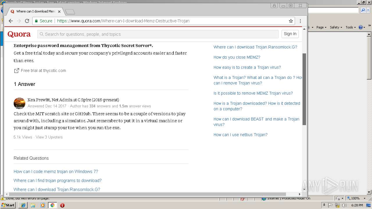Open the Action Center flag icon
Screen dimensions: 372x209
pos(330,205)
